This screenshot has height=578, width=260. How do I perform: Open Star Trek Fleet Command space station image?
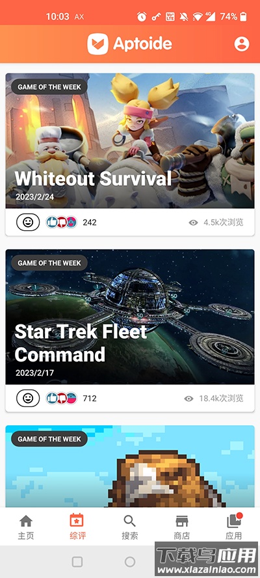(130, 317)
